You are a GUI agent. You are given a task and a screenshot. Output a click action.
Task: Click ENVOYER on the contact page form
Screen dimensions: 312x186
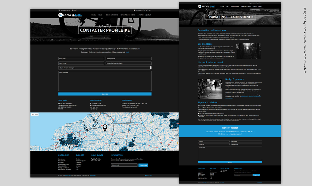pyautogui.click(x=105, y=94)
